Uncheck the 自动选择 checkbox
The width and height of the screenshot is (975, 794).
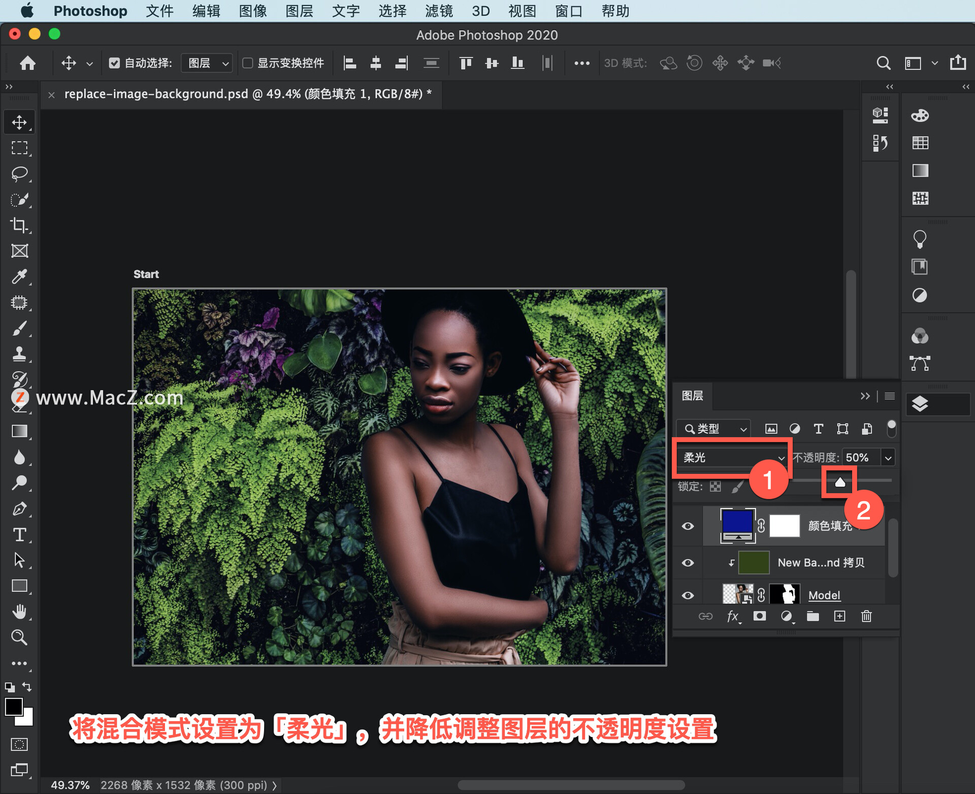click(114, 63)
